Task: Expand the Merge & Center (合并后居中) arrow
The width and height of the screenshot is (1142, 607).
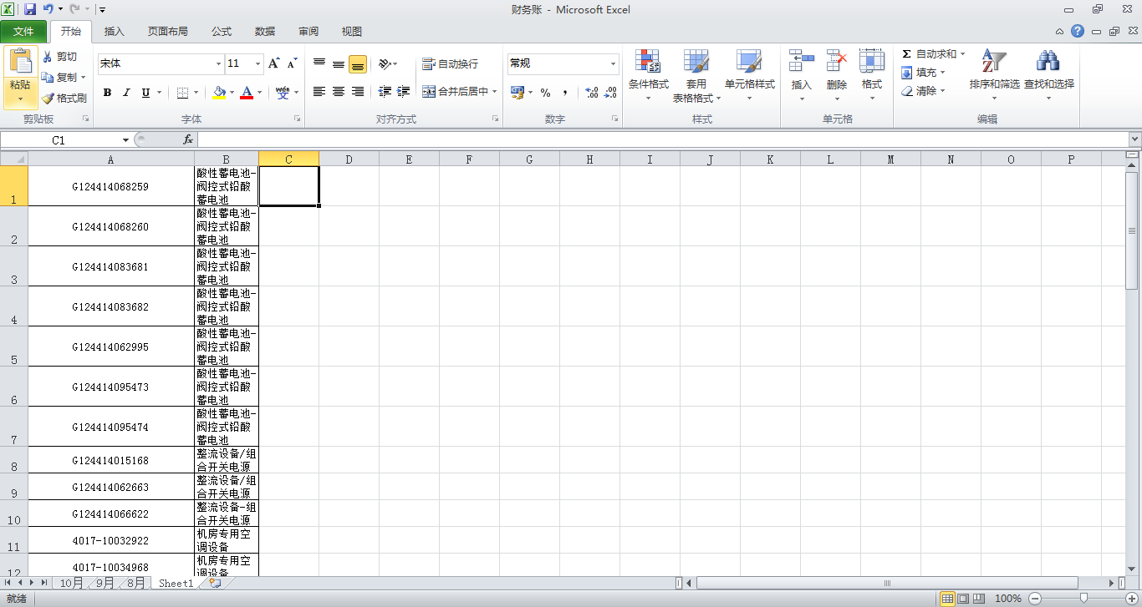Action: 495,92
